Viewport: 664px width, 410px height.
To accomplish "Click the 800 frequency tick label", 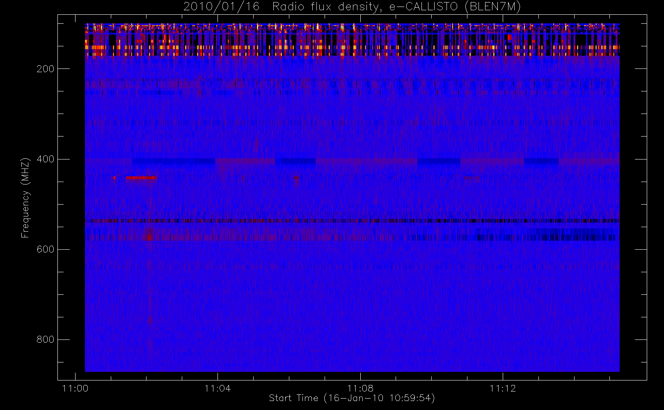I will [x=45, y=339].
